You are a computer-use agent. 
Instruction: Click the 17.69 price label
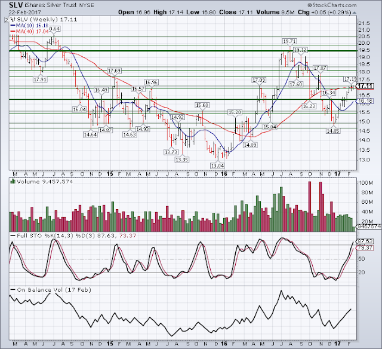click(x=114, y=71)
